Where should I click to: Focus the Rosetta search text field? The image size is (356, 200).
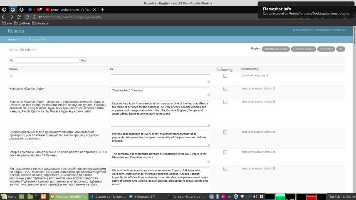click(x=47, y=60)
